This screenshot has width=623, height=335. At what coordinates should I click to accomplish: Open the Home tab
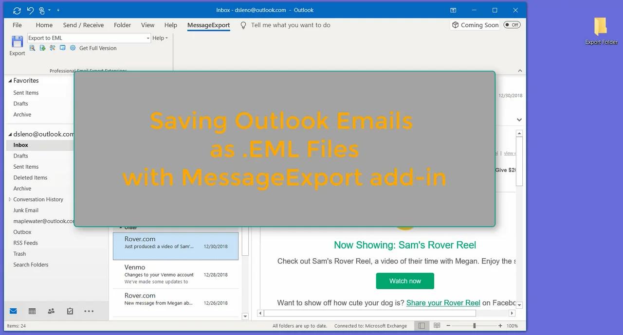[44, 25]
